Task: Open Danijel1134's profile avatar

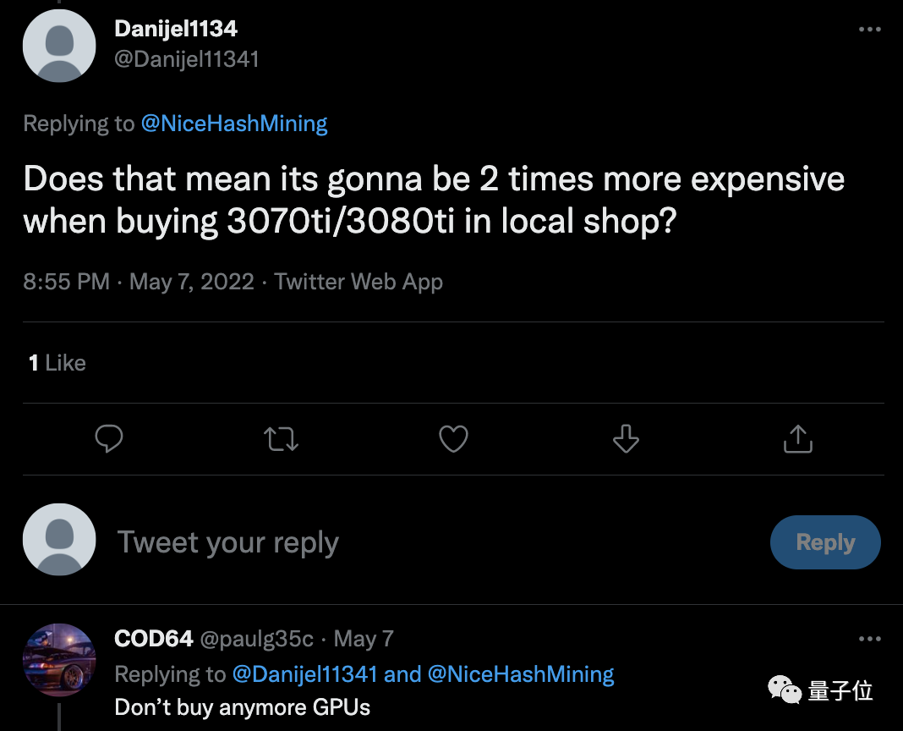Action: (x=59, y=47)
